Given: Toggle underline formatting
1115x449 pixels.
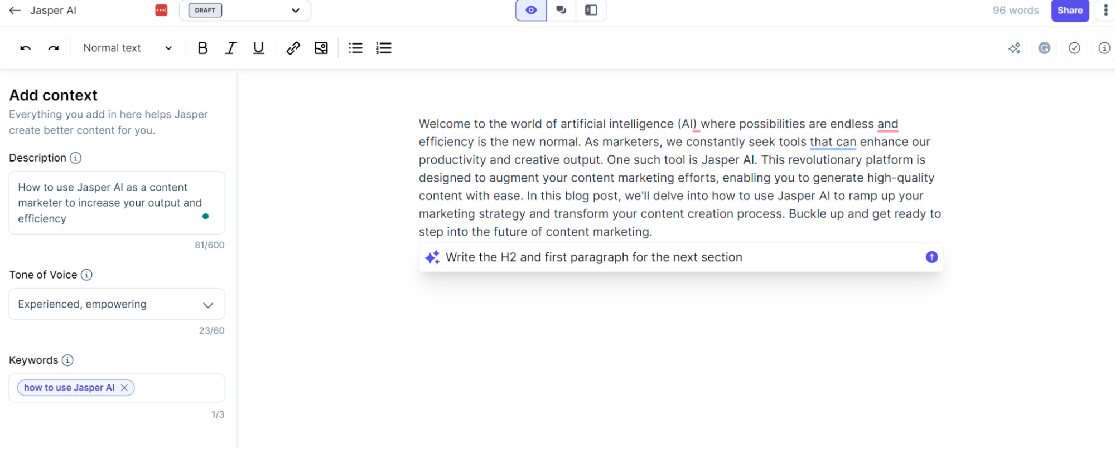Looking at the screenshot, I should [x=258, y=48].
